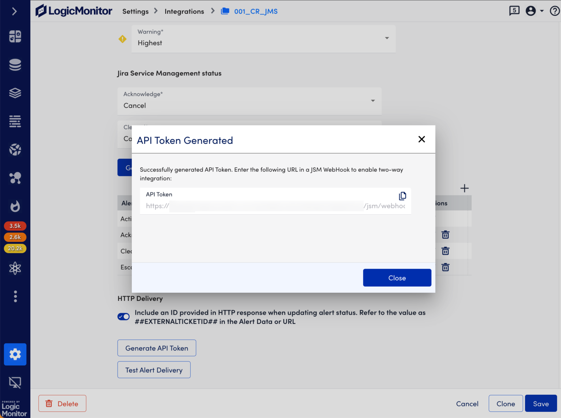Expand the user profile menu
The width and height of the screenshot is (561, 418).
534,11
